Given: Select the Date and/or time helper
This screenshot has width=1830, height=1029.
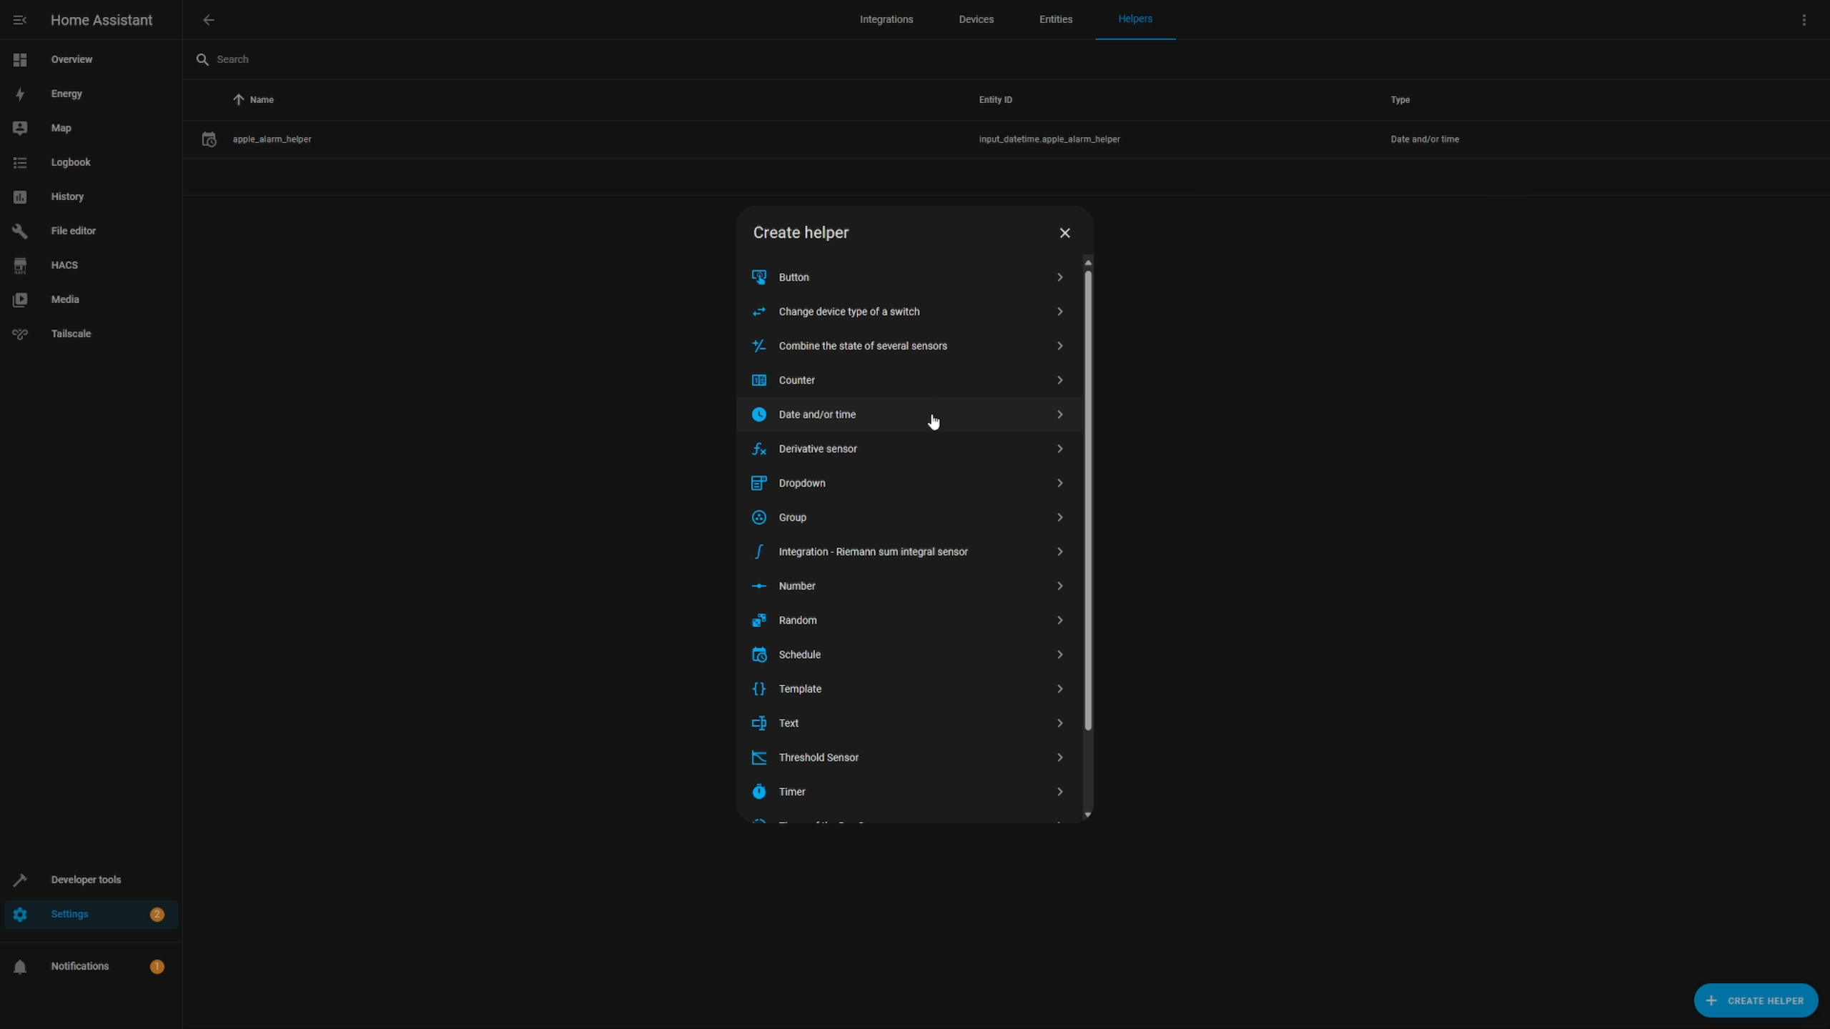Looking at the screenshot, I should (817, 414).
